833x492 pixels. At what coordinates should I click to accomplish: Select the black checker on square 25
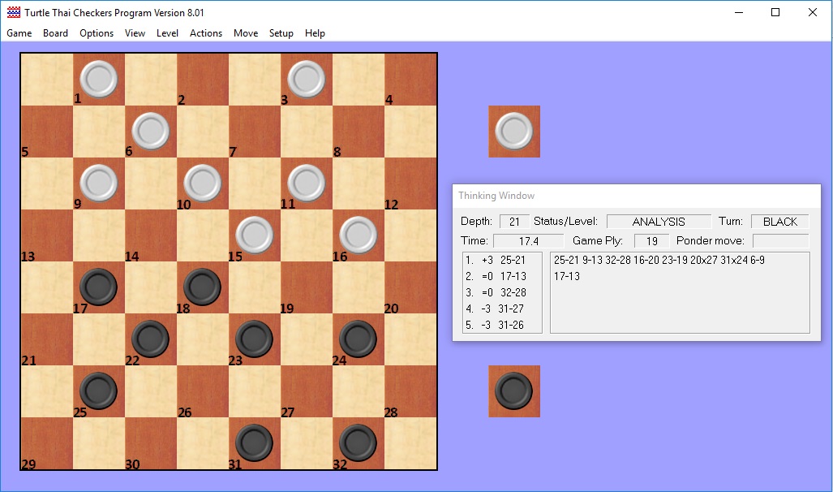click(x=98, y=390)
